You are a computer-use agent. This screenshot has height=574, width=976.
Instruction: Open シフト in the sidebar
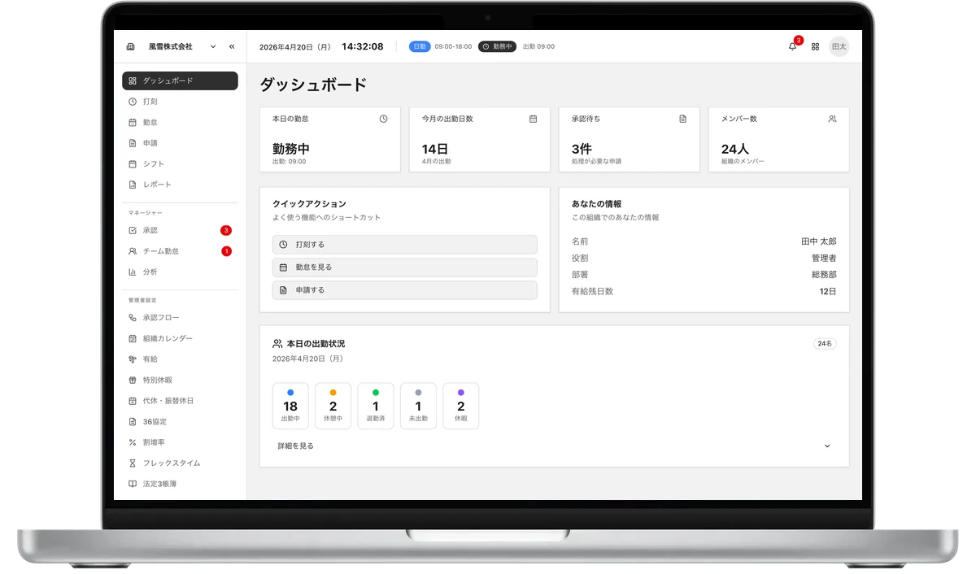click(x=180, y=163)
